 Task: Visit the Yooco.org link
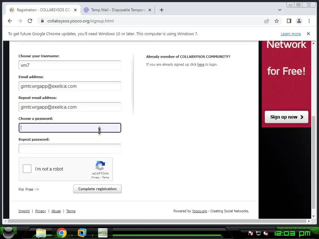click(x=199, y=211)
